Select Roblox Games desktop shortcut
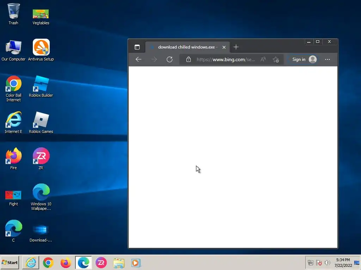Viewport: 361px width, 270px height. (x=41, y=123)
